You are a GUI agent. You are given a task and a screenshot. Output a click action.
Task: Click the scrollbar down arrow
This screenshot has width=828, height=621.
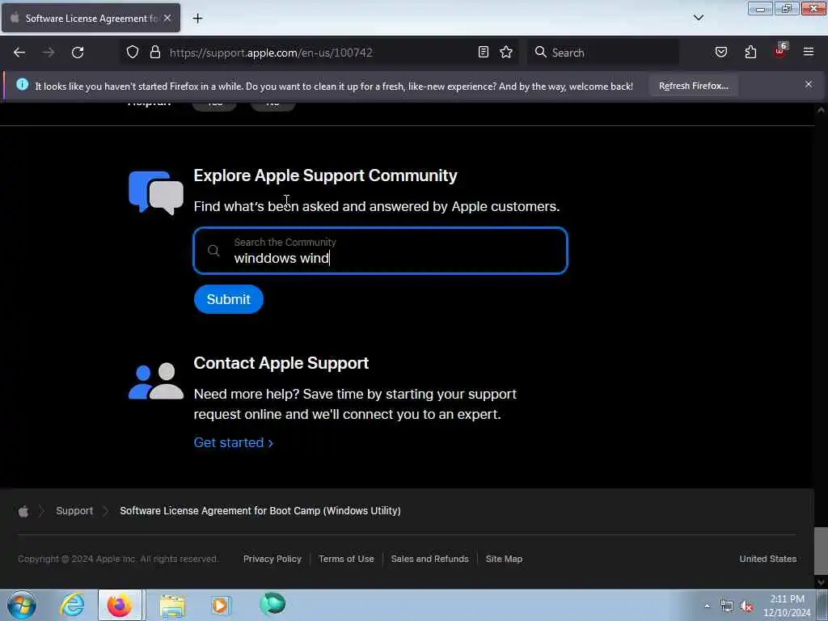tap(821, 583)
